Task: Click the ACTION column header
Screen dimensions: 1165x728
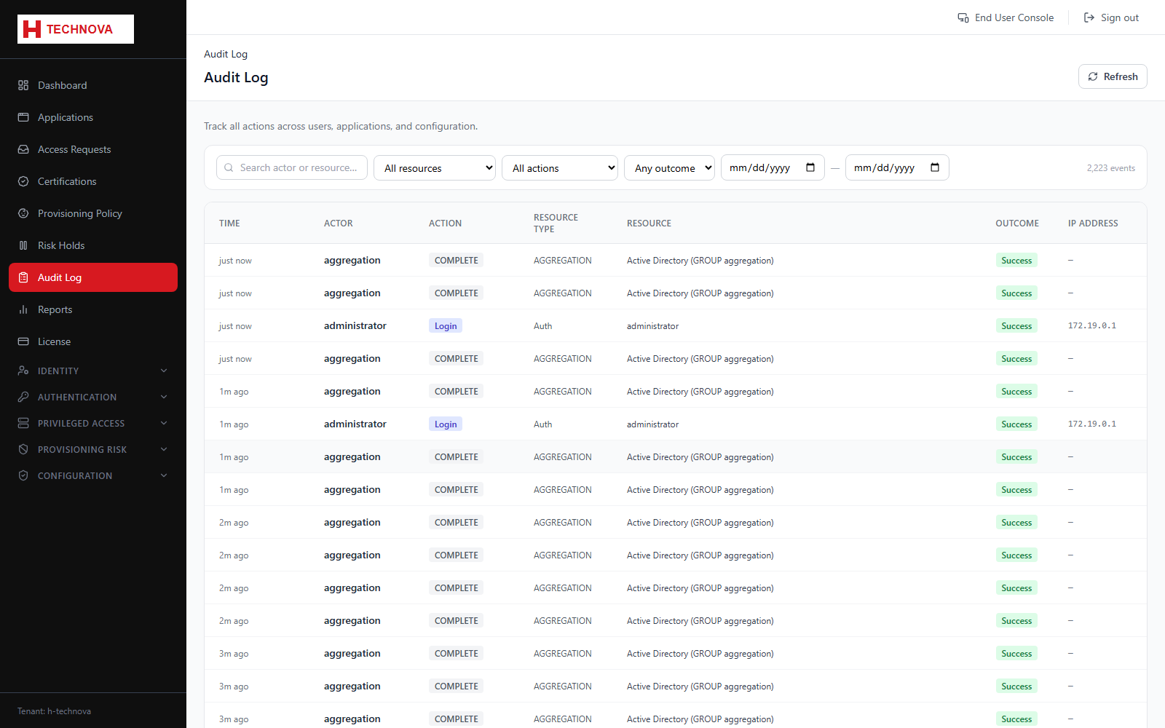Action: point(445,223)
